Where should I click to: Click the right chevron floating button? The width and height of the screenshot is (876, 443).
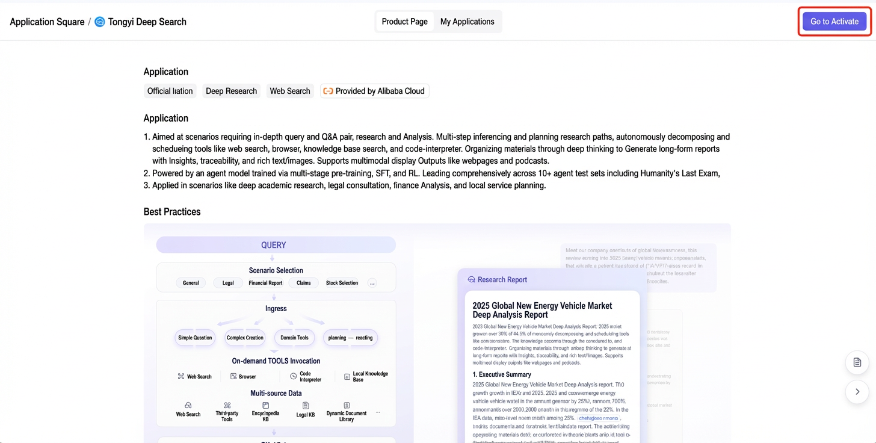point(857,392)
